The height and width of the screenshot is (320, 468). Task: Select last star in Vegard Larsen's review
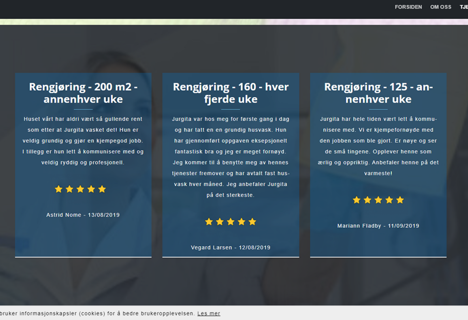pos(252,222)
